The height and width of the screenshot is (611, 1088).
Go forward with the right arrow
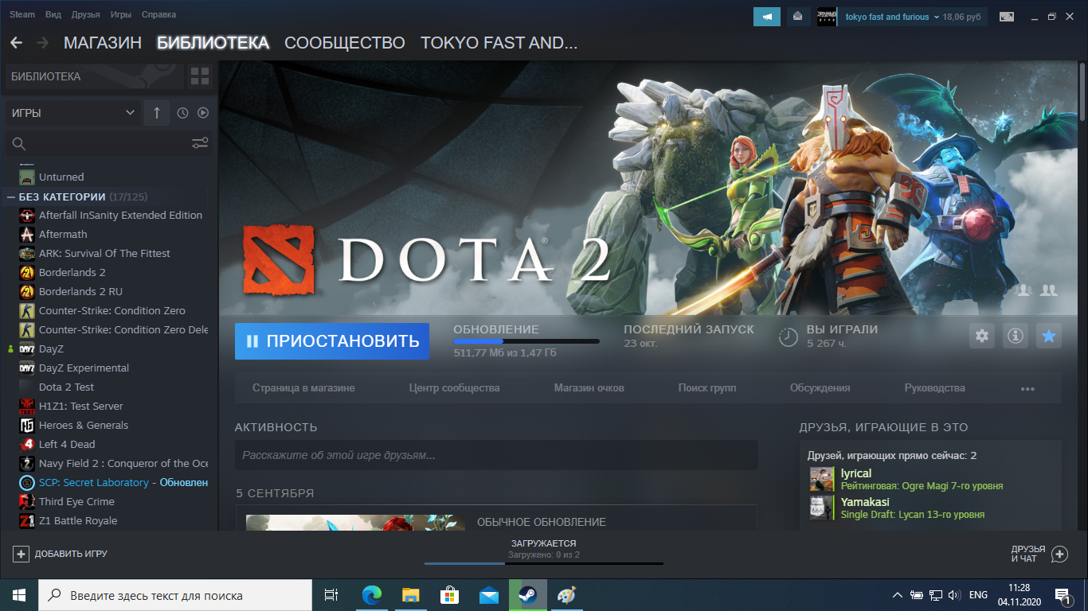(x=42, y=43)
